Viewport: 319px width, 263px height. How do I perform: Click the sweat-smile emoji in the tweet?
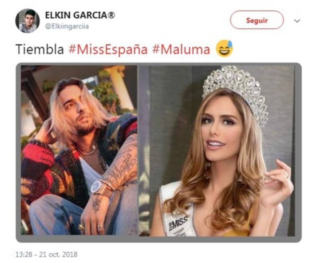coord(224,48)
